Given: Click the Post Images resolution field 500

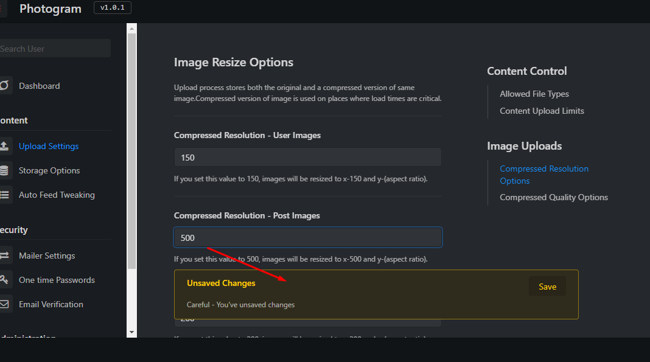Looking at the screenshot, I should point(307,237).
